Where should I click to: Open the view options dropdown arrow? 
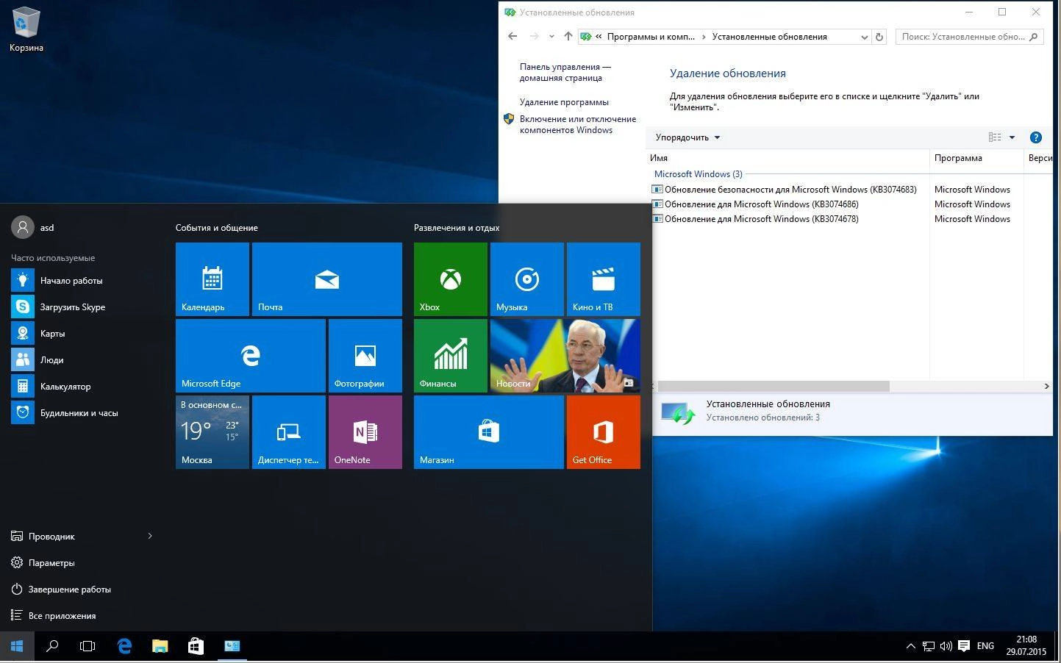1012,137
